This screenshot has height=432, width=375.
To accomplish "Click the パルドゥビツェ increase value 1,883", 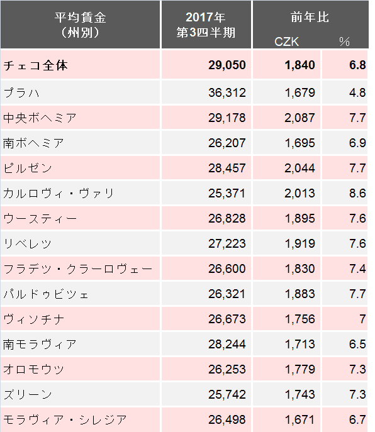I will [299, 294].
